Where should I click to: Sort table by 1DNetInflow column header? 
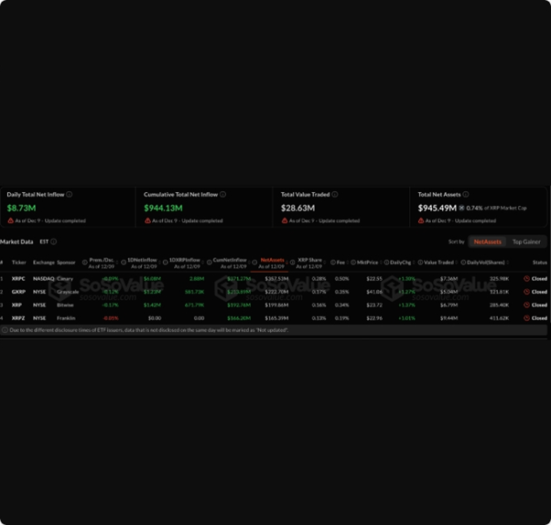click(x=142, y=260)
